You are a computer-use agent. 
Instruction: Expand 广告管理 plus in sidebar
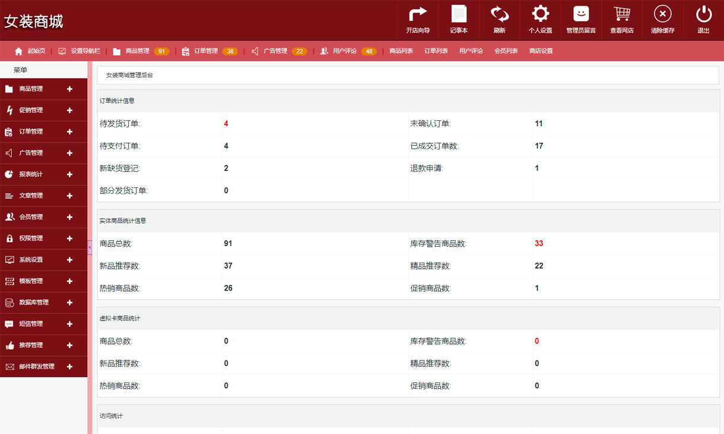tap(69, 153)
